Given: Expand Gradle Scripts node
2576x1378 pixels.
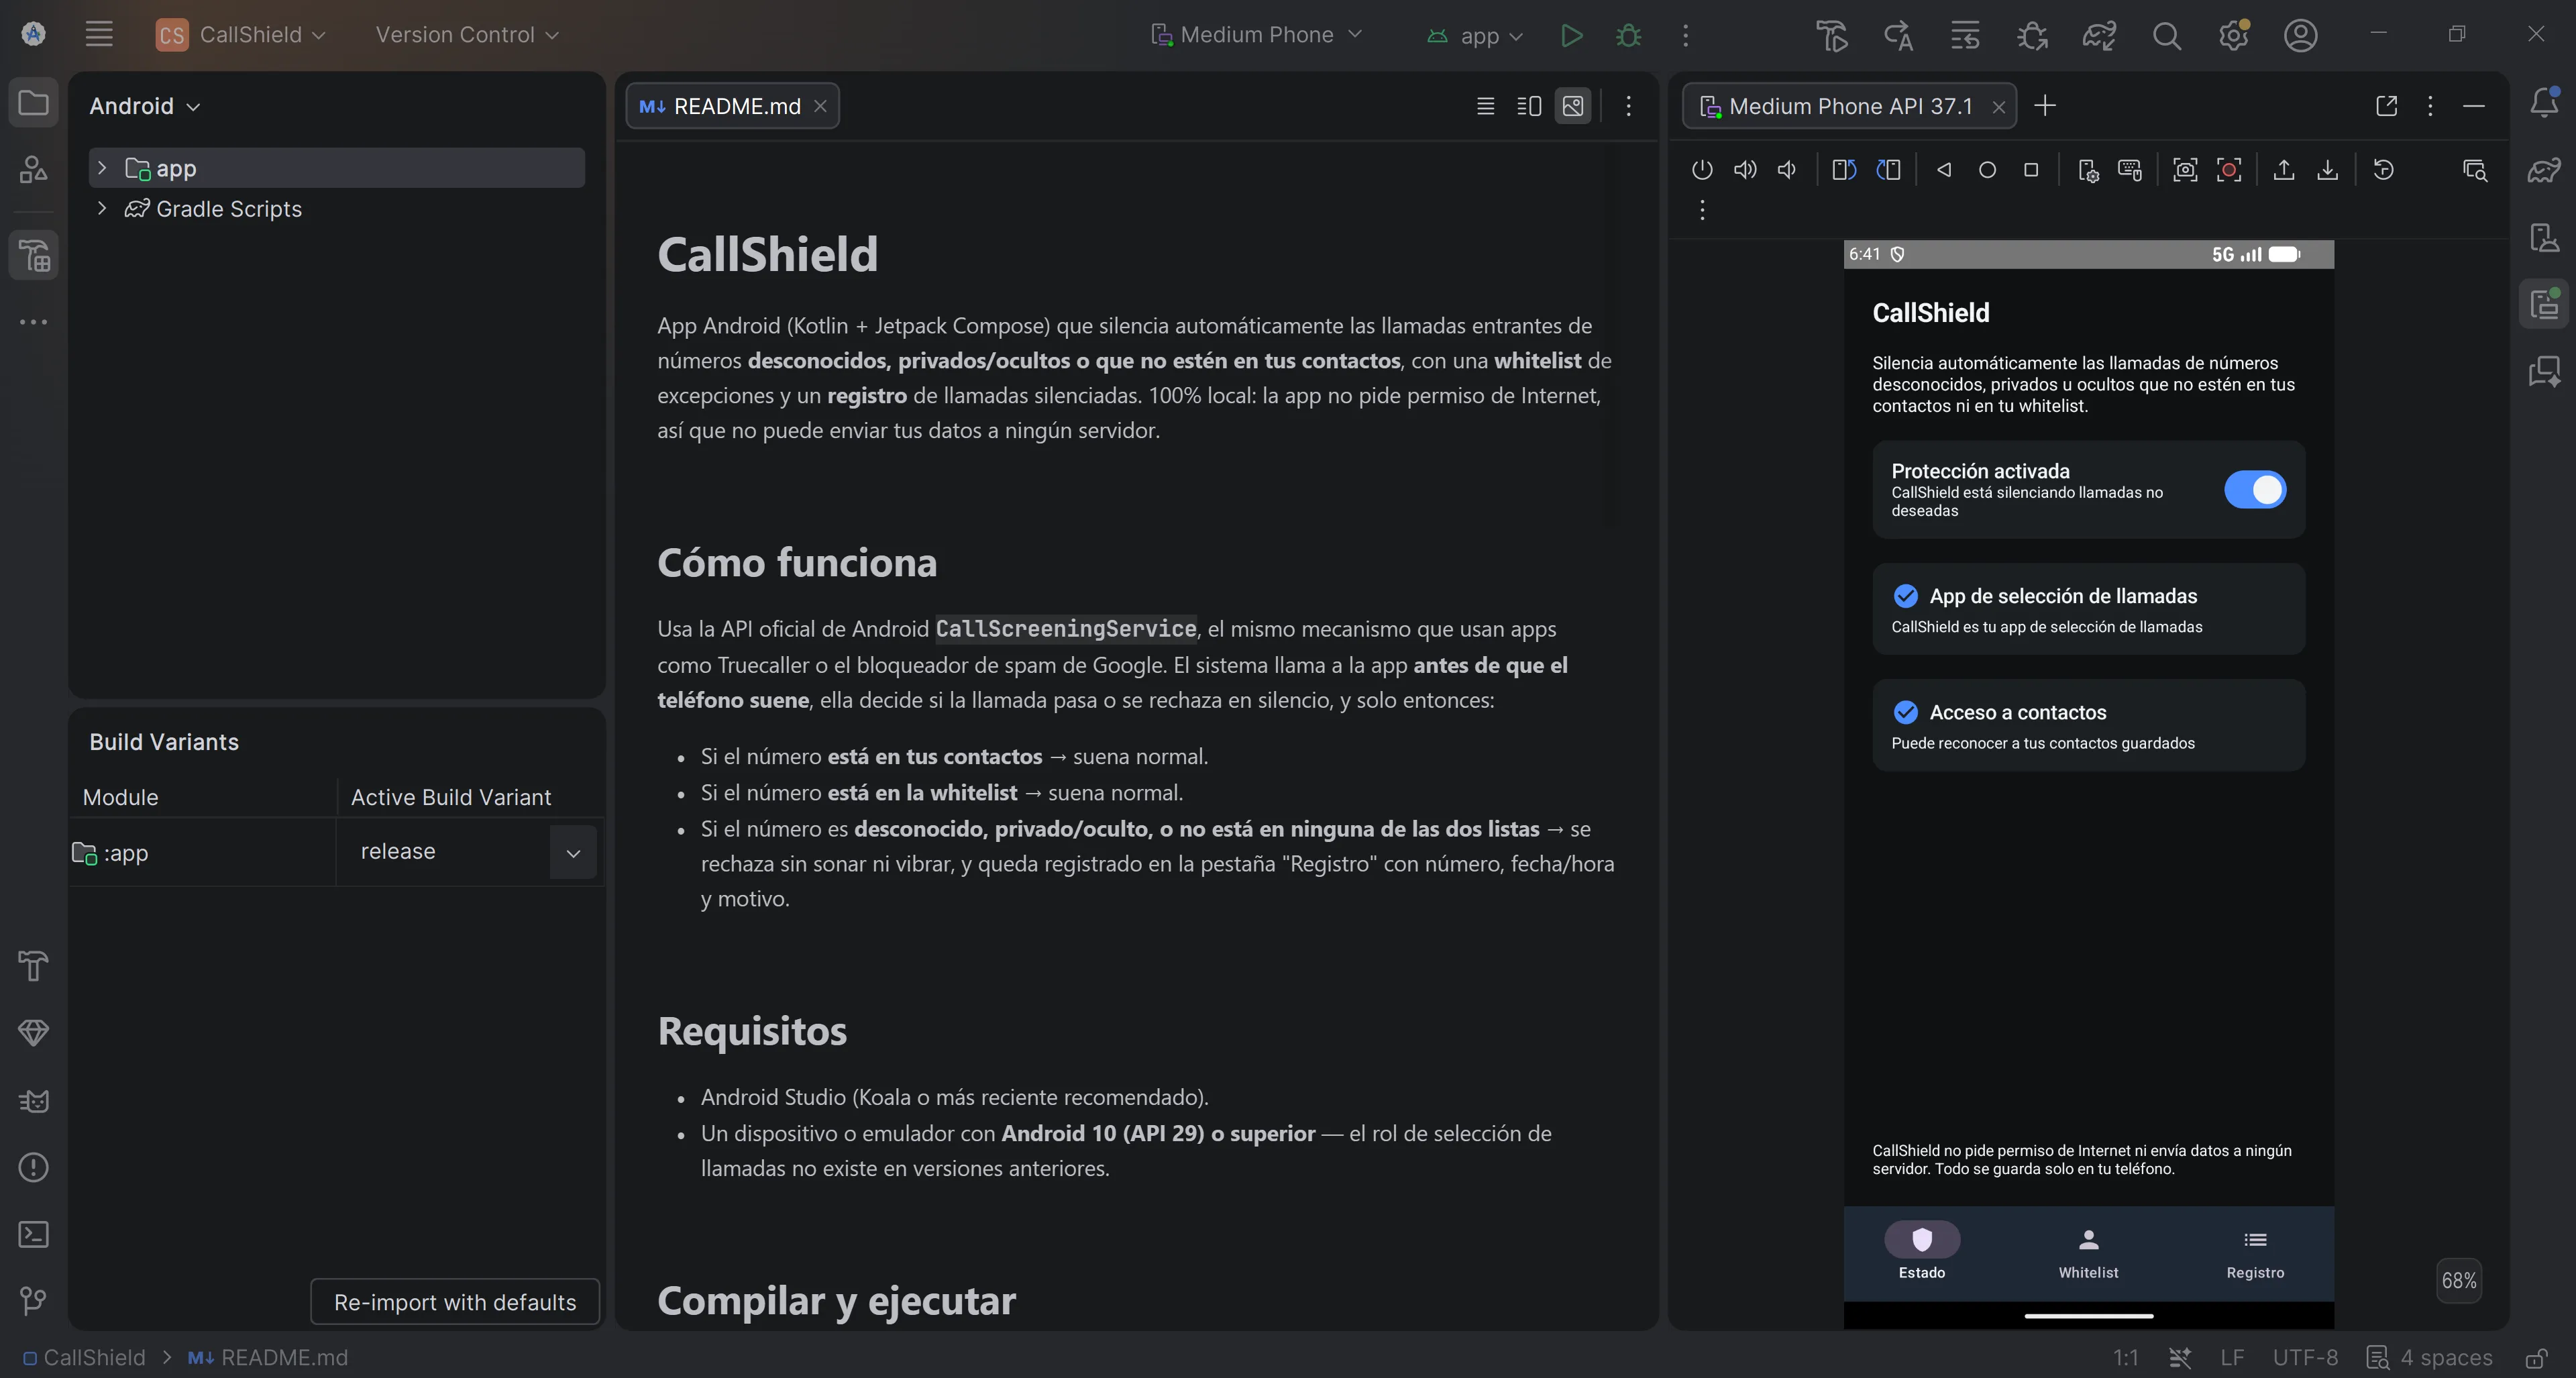Looking at the screenshot, I should pyautogui.click(x=101, y=208).
